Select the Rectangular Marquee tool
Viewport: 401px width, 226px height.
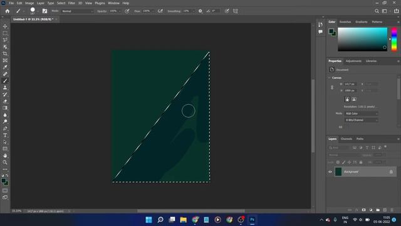point(5,33)
